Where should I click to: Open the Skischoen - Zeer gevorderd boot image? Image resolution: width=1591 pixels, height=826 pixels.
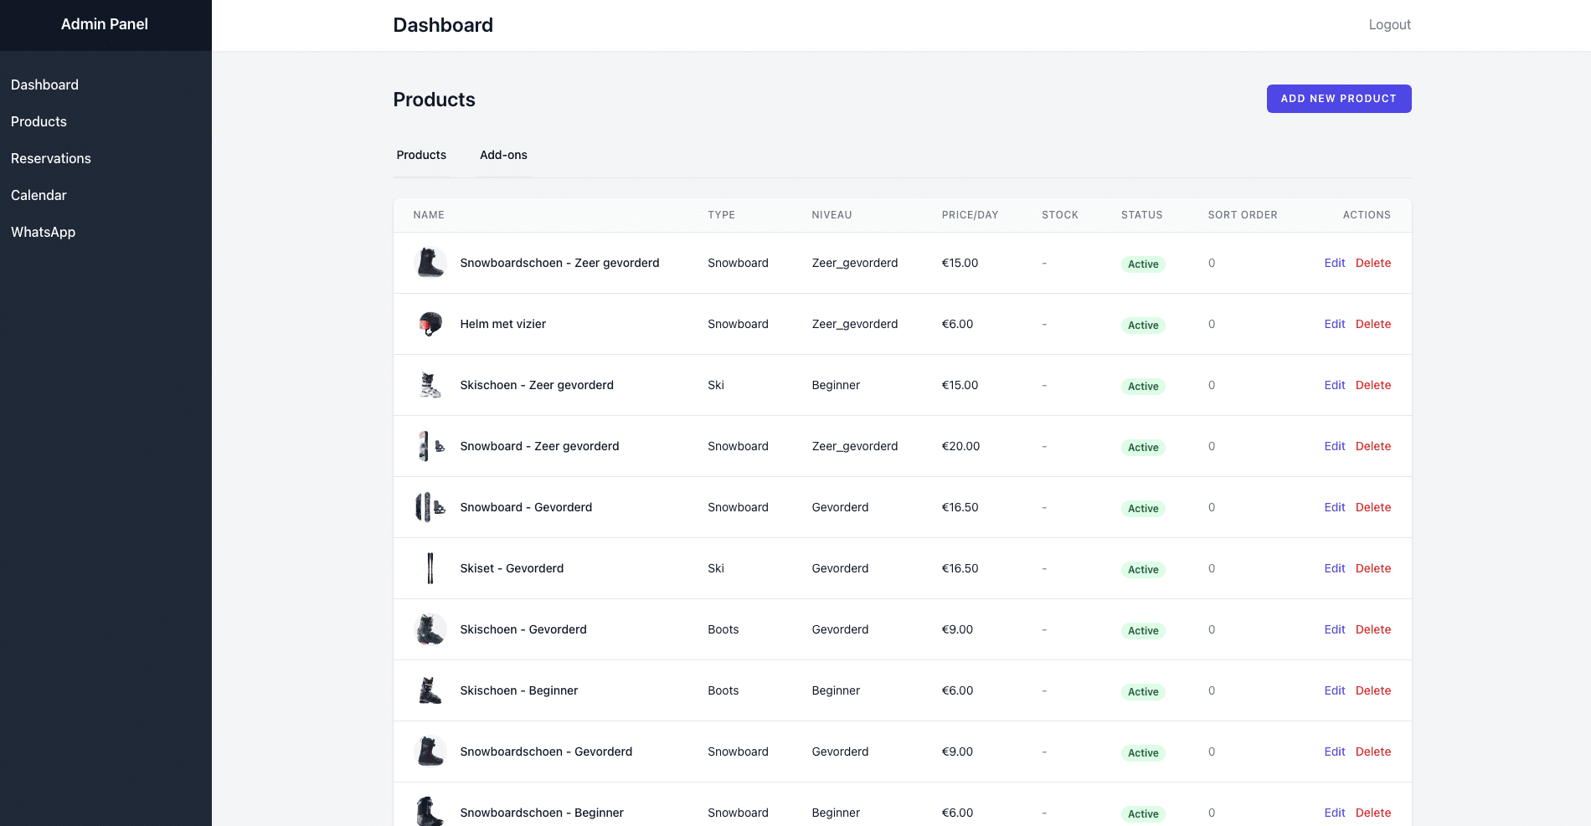pyautogui.click(x=430, y=385)
